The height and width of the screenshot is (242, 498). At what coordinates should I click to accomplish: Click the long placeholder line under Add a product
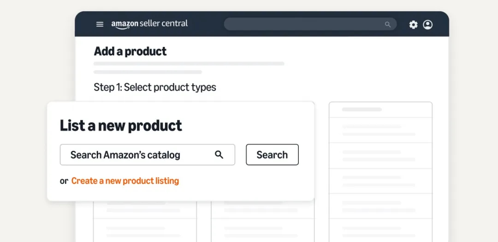point(189,64)
